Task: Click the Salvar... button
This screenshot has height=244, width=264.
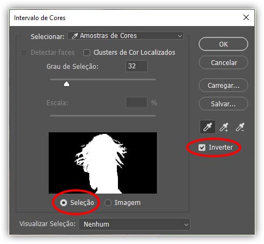Action: click(223, 104)
